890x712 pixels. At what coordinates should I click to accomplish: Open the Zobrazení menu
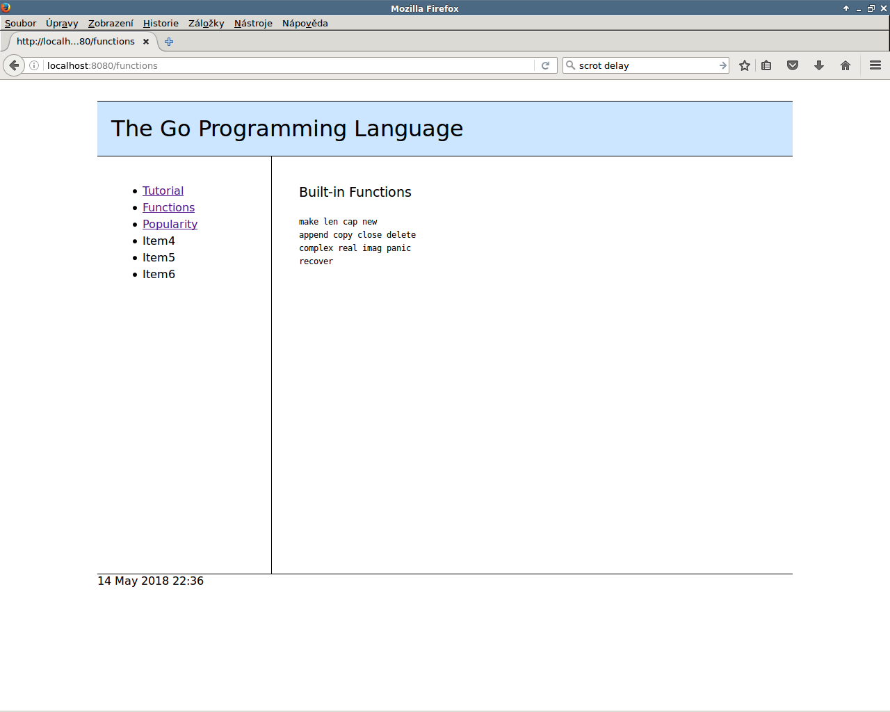pyautogui.click(x=111, y=23)
